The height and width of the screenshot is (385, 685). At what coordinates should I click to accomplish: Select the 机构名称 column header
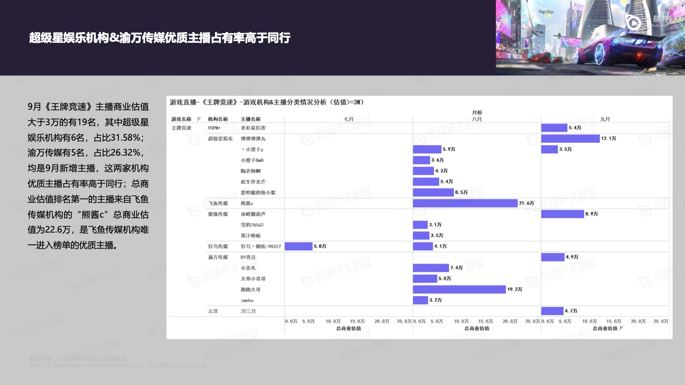pyautogui.click(x=218, y=119)
